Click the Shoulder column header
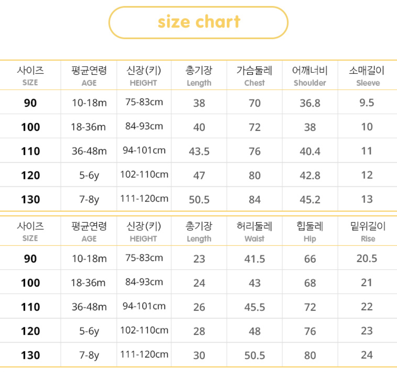 point(310,76)
